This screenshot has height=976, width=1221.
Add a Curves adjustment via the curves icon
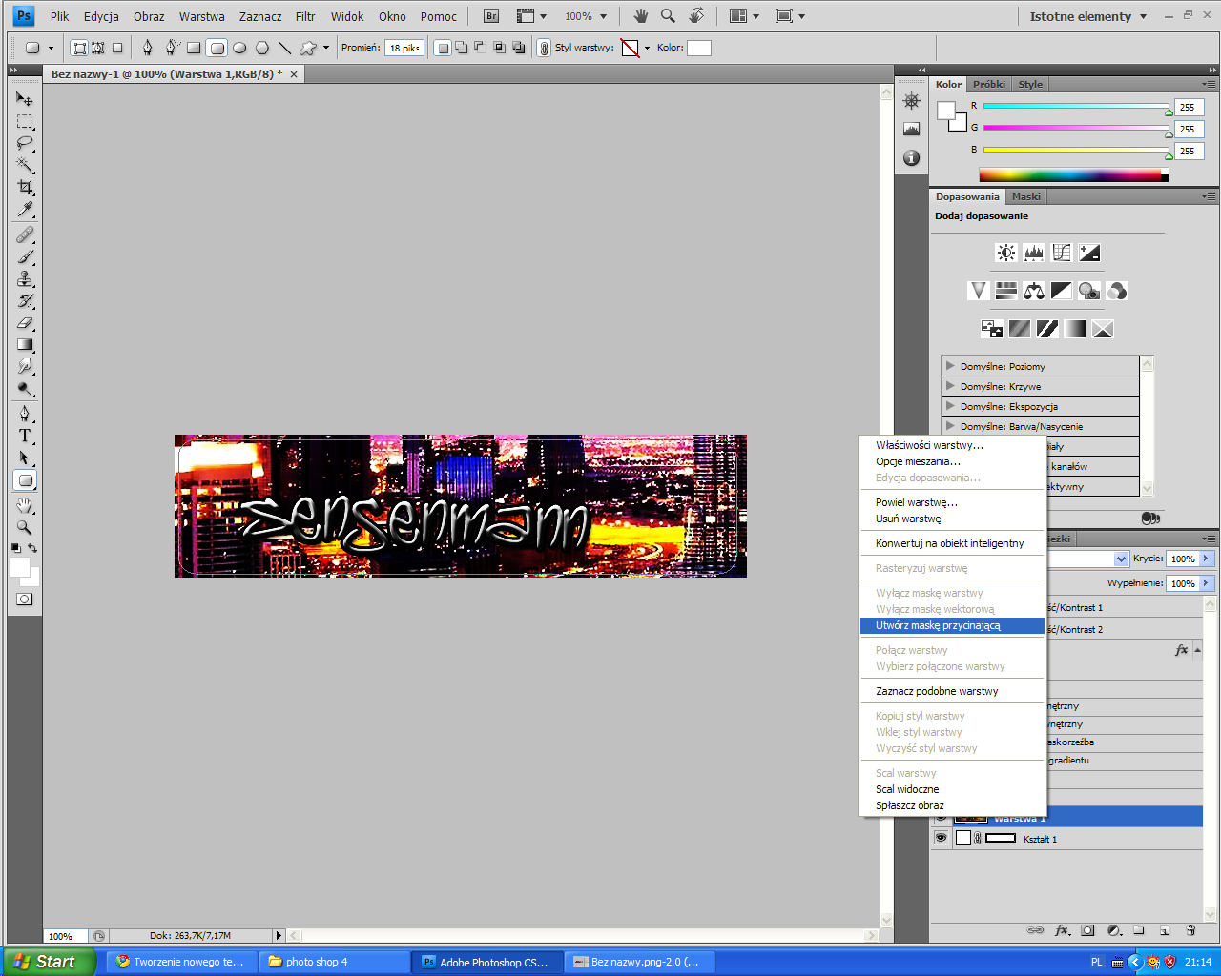[x=1062, y=253]
